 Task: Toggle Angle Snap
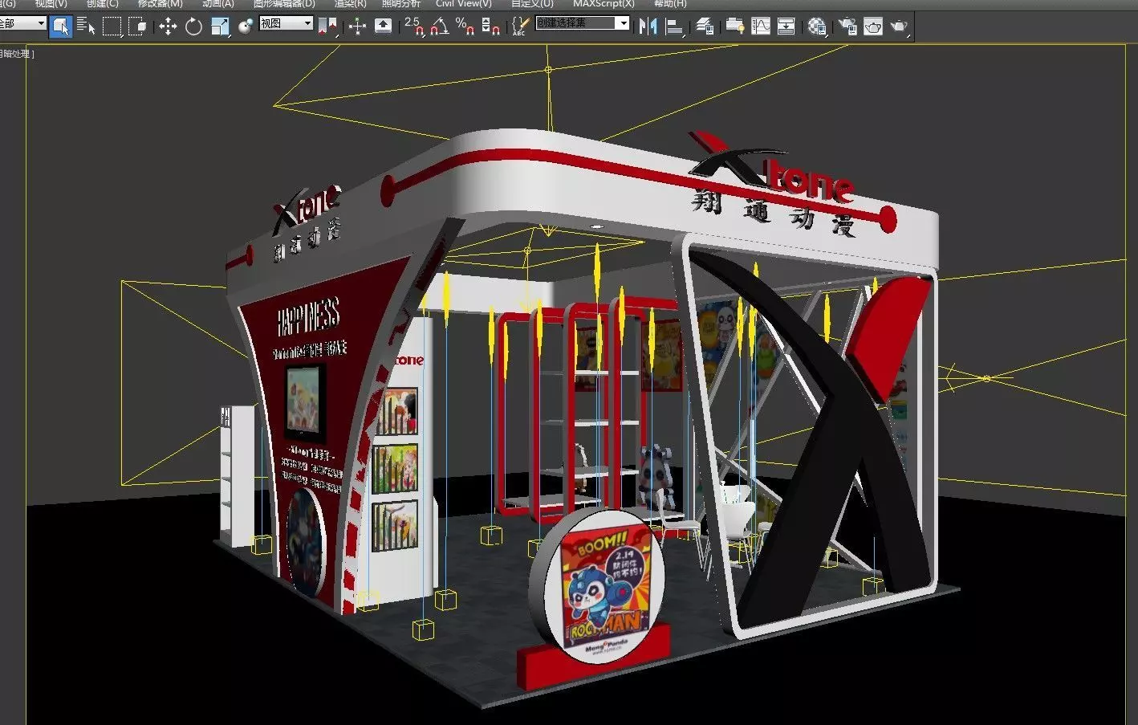pyautogui.click(x=439, y=26)
